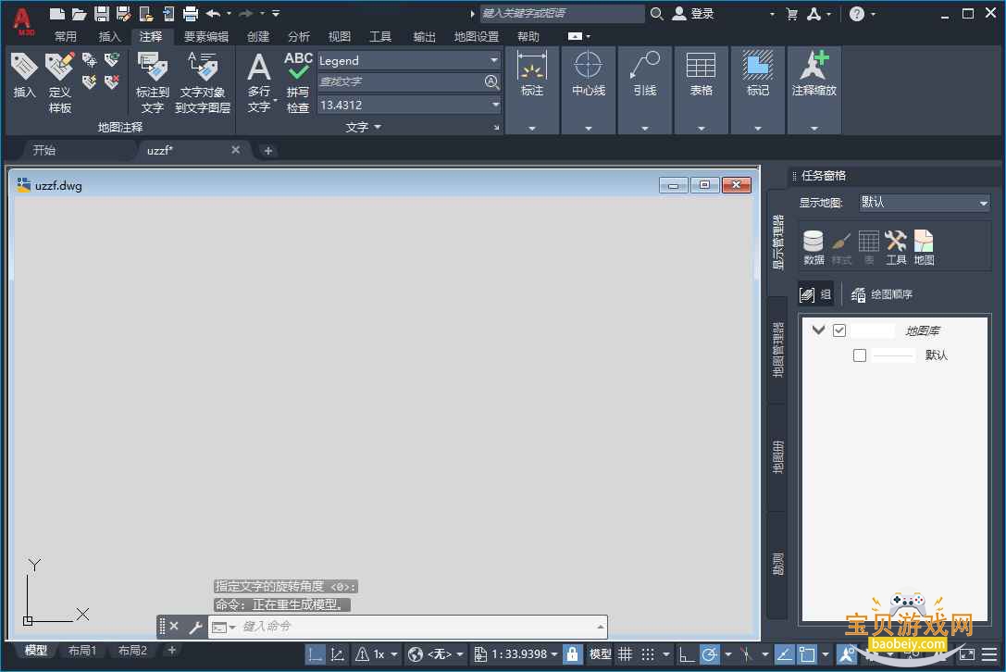This screenshot has width=1006, height=672.
Task: Expand the 标注 panel dropdown arrow
Action: [x=532, y=129]
